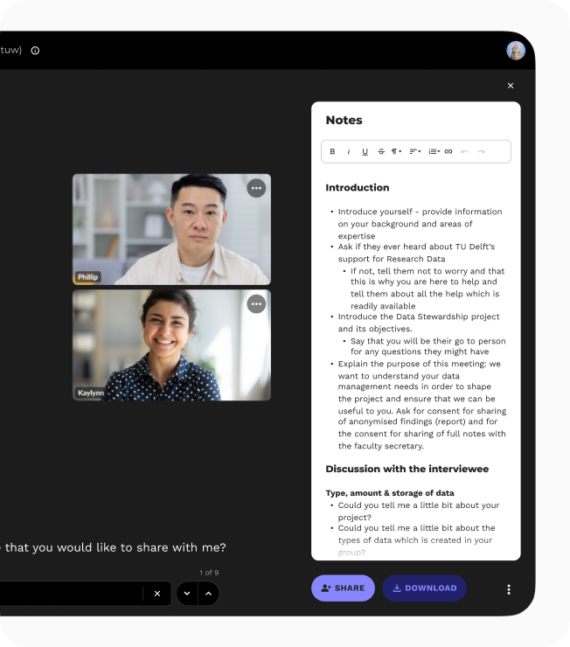This screenshot has width=570, height=647.
Task: Open the paragraph style dropdown
Action: (x=397, y=151)
